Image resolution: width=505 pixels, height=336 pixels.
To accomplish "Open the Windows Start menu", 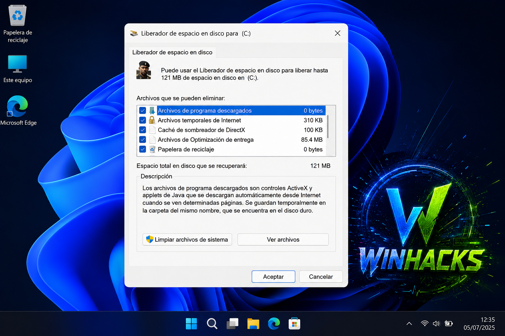I will pyautogui.click(x=191, y=324).
